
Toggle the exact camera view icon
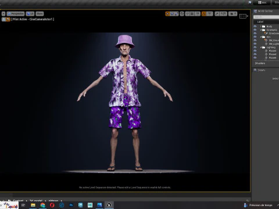click(x=8, y=19)
